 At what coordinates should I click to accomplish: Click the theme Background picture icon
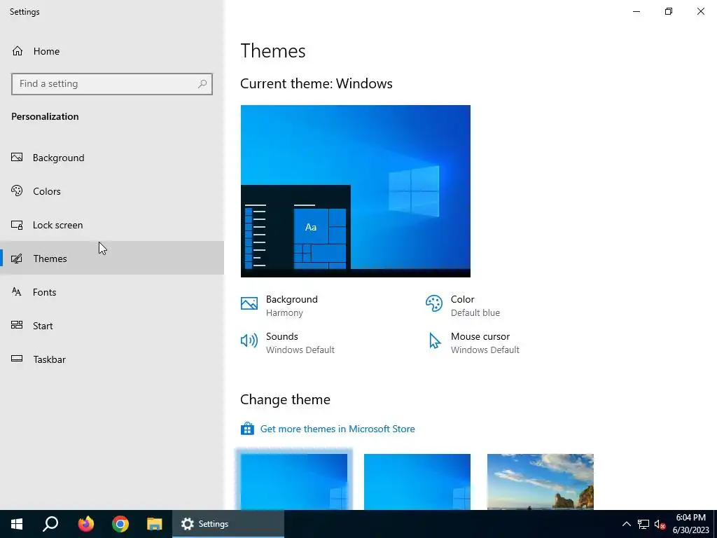click(x=249, y=303)
